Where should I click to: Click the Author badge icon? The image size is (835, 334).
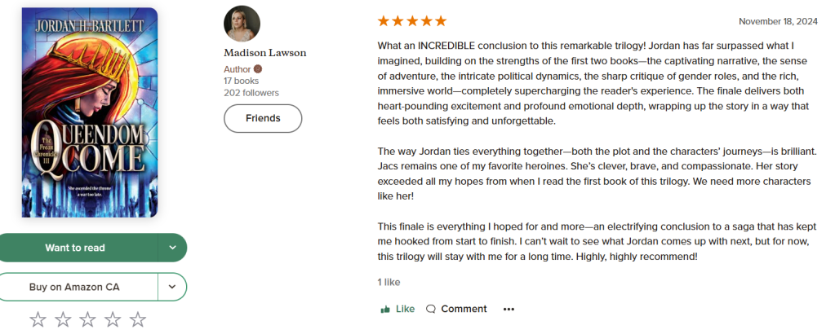point(258,69)
